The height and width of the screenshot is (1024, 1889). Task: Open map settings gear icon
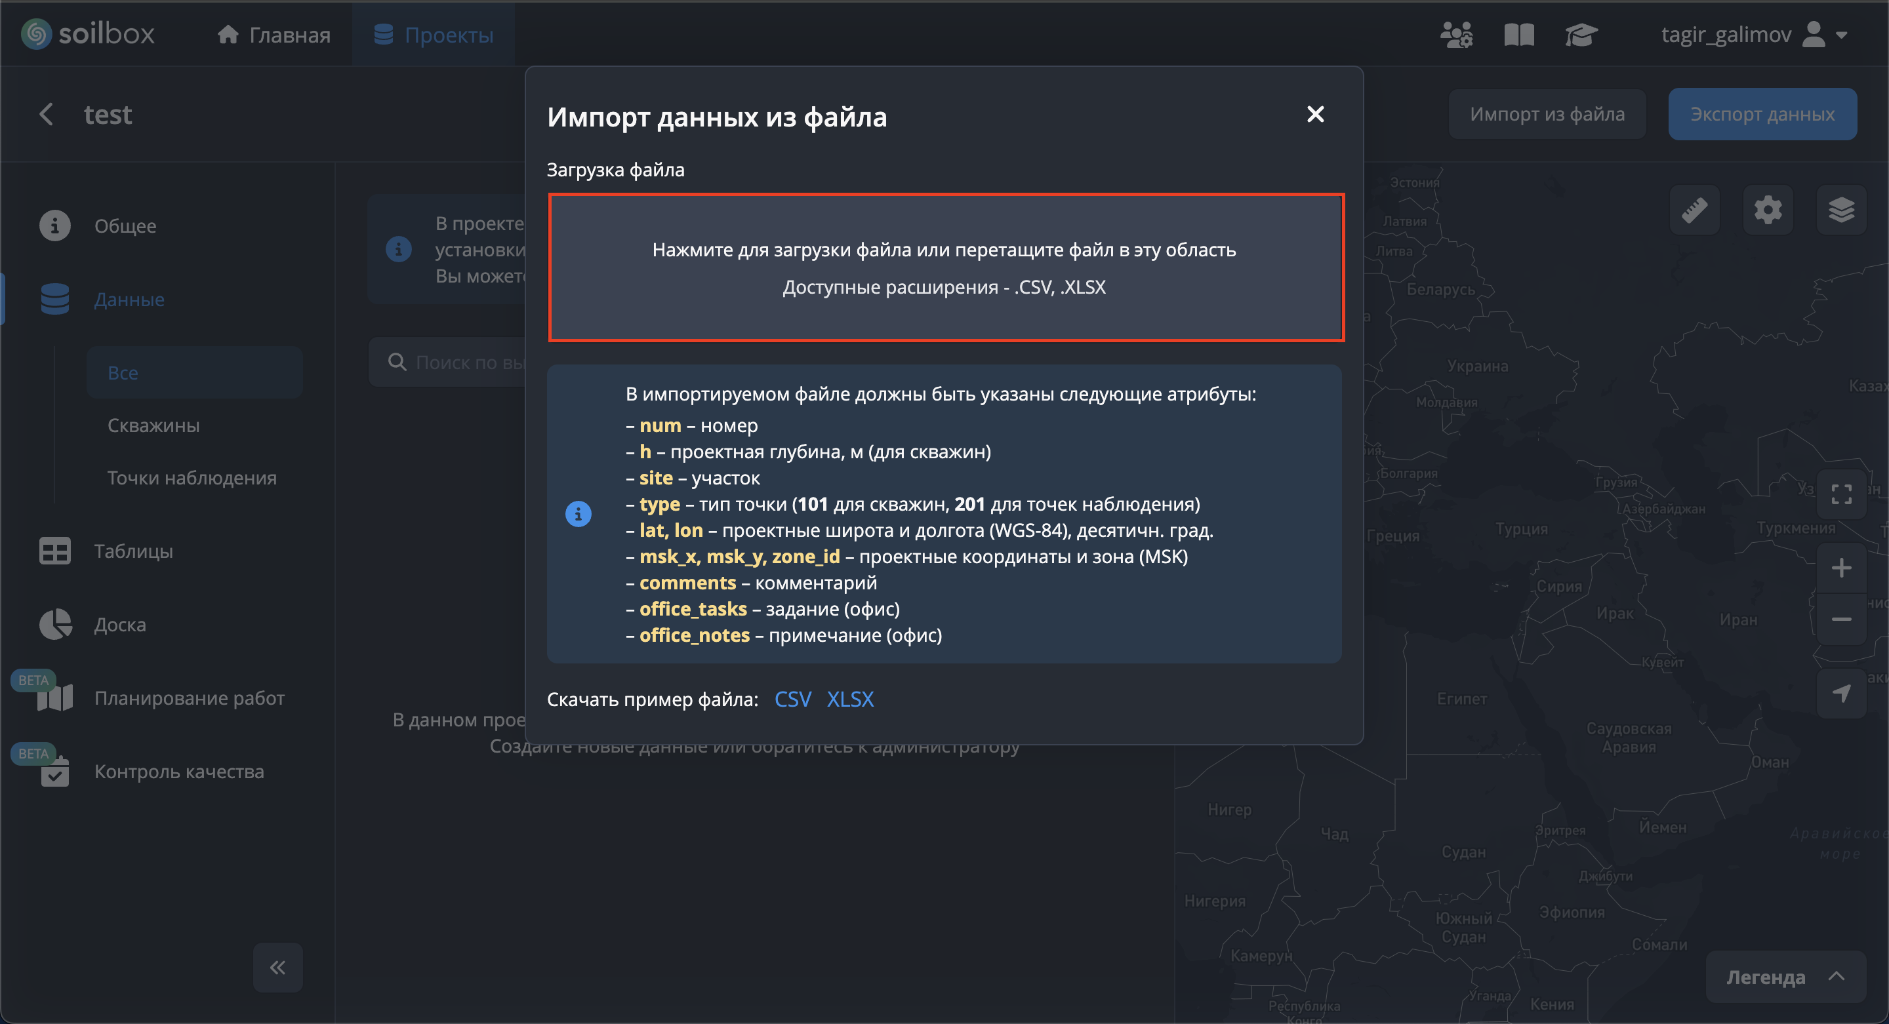1768,210
